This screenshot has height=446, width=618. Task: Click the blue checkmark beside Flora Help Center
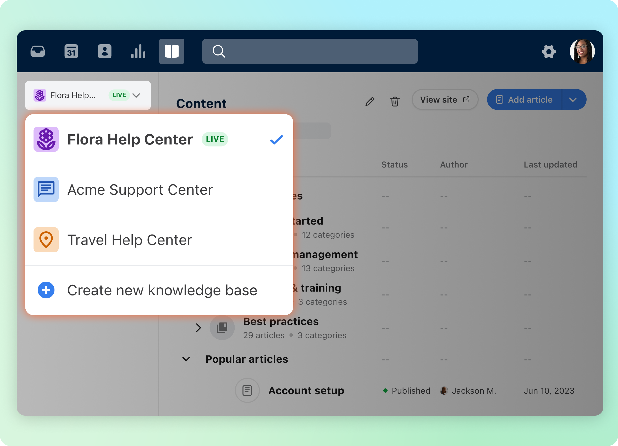tap(276, 140)
